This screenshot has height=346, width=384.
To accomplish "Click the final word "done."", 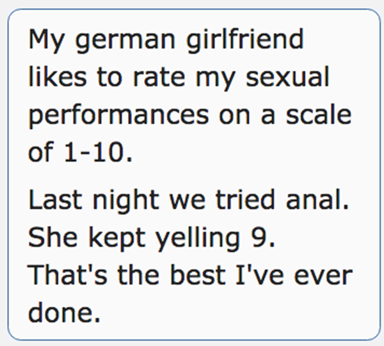I will click(x=64, y=312).
